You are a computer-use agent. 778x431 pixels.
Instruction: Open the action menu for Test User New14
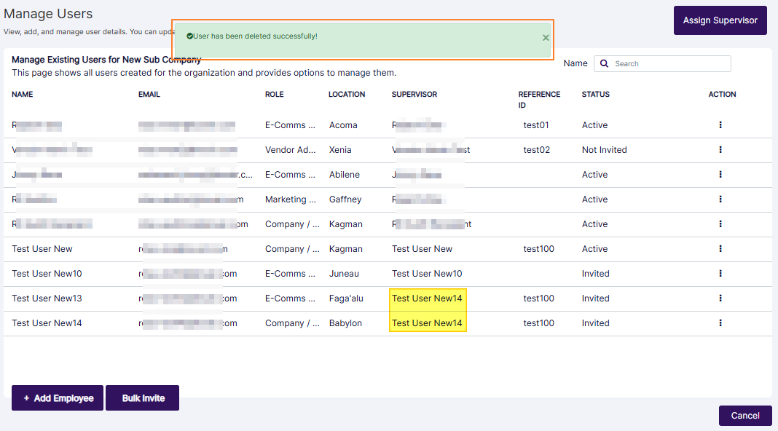pos(720,323)
